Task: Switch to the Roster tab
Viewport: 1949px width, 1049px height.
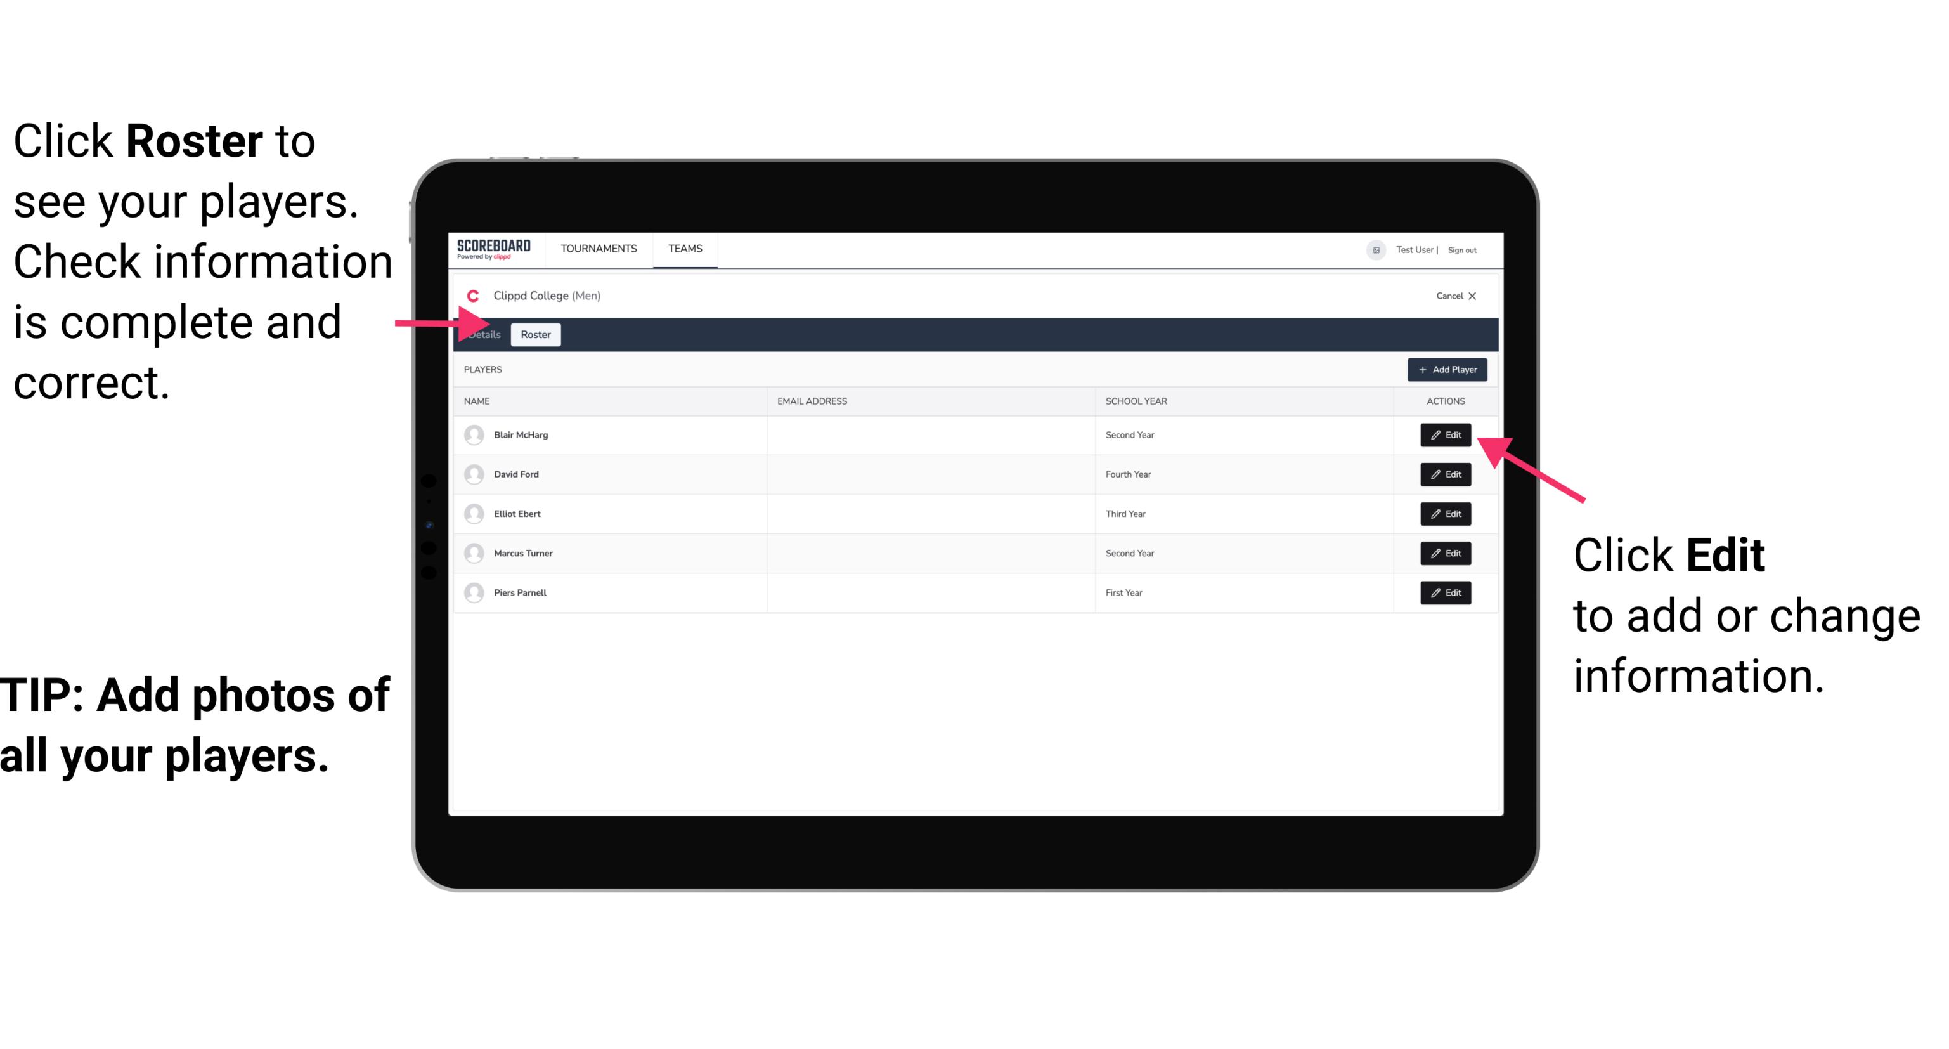Action: click(x=533, y=334)
